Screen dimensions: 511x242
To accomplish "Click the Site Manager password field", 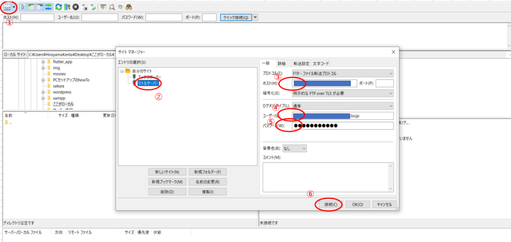I will 342,126.
